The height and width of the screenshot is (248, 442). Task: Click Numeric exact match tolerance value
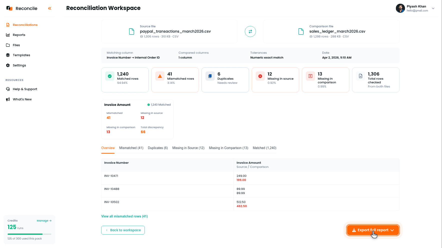267,58
